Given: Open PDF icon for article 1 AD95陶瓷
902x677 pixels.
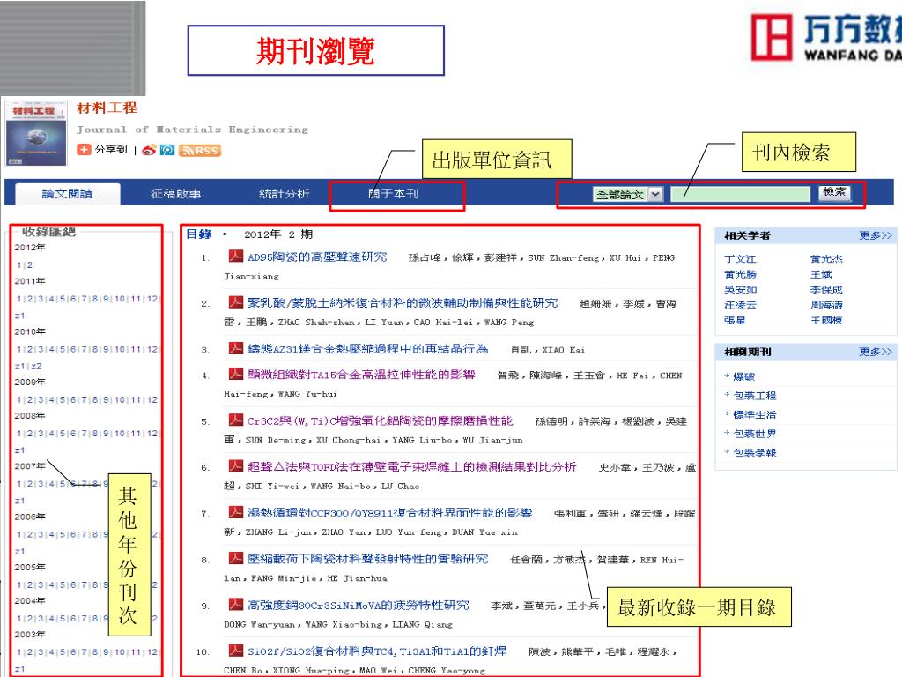Looking at the screenshot, I should point(235,257).
